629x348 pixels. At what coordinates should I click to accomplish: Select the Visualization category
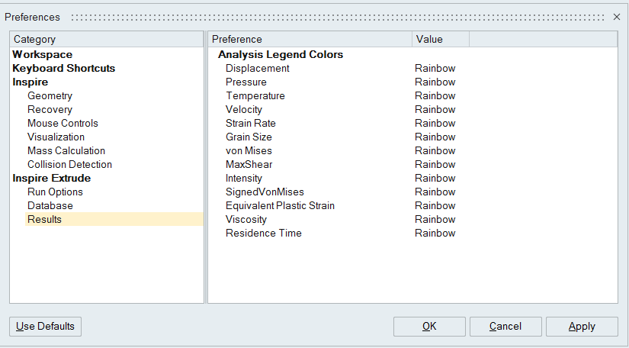56,137
